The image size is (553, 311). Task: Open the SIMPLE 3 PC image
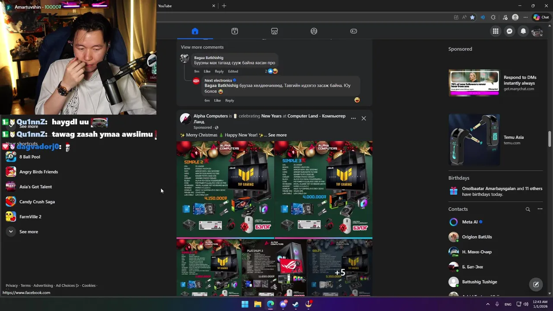324,189
